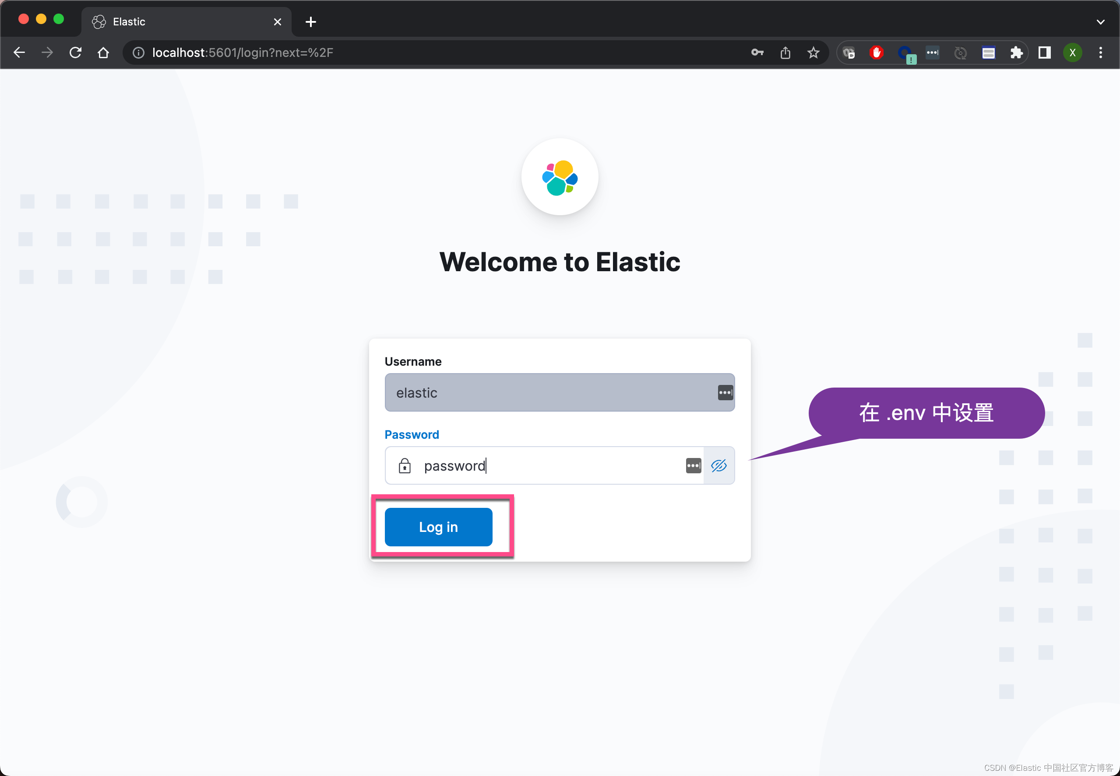Go back using the back arrow

[x=19, y=52]
